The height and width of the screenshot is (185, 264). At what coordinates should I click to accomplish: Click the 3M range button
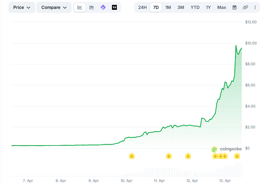coord(180,7)
